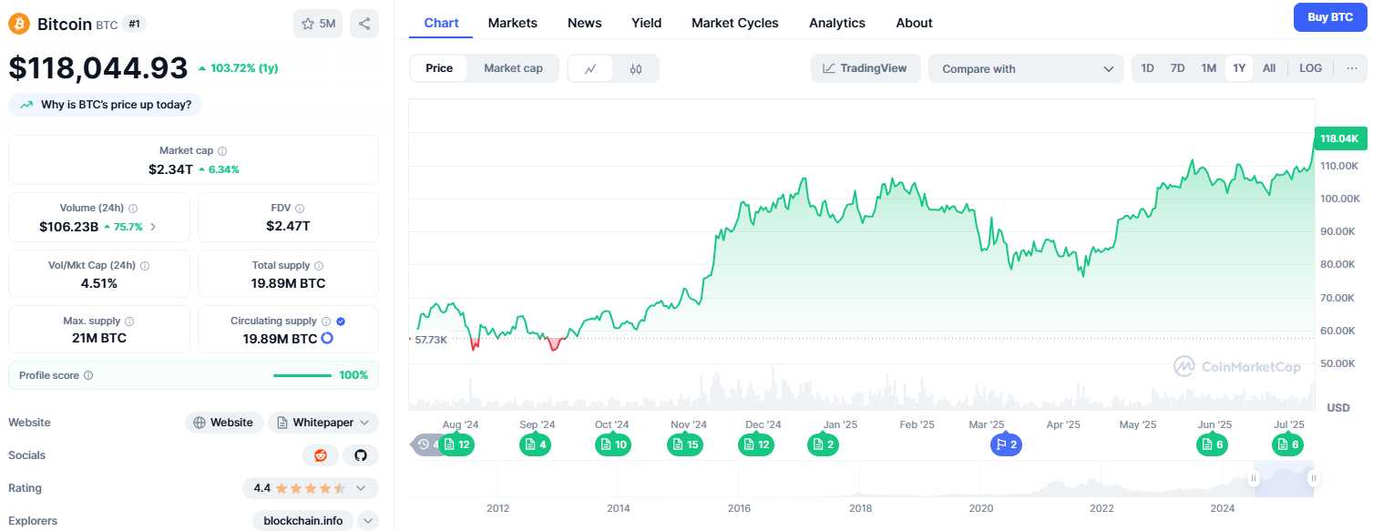Open the info icon beside Circulating supply
Image resolution: width=1373 pixels, height=531 pixels.
pos(326,322)
